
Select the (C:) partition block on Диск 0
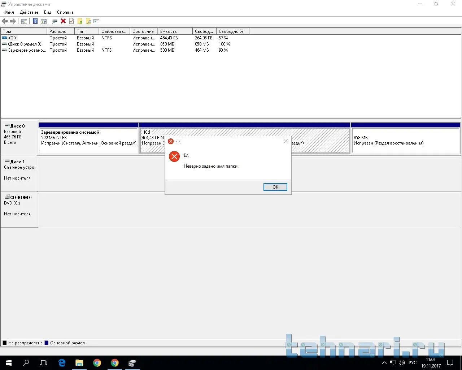point(245,138)
